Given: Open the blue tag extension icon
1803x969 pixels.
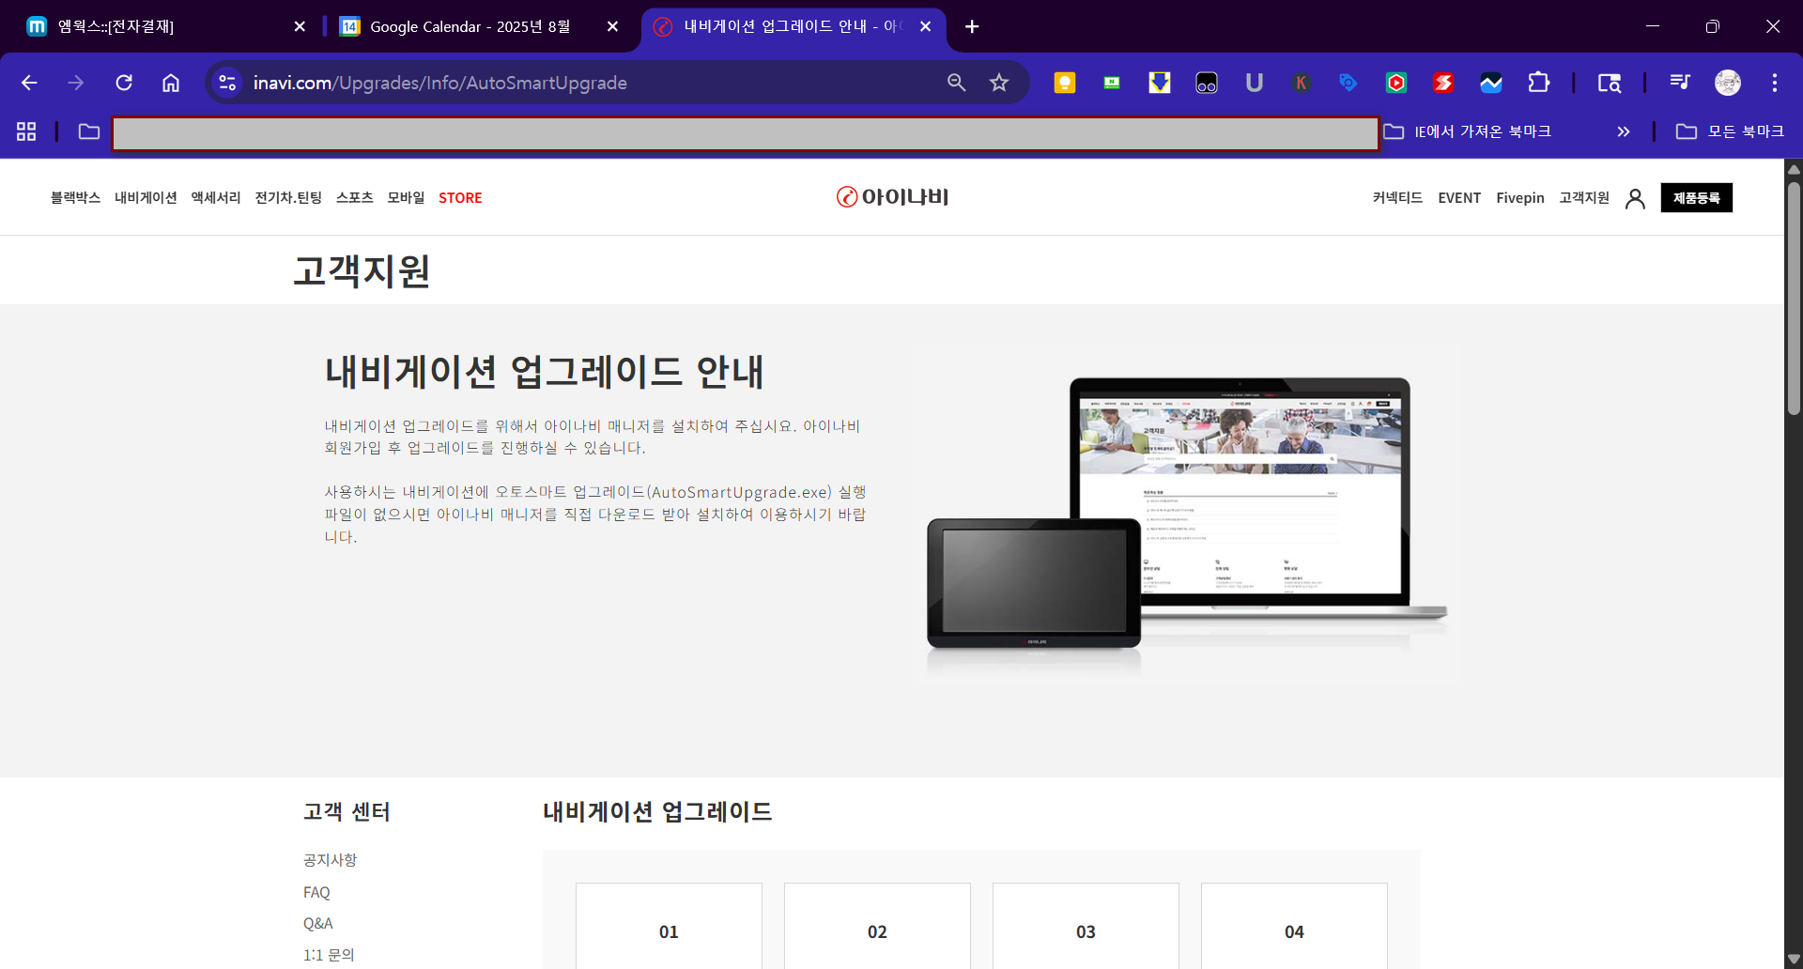Looking at the screenshot, I should [x=1348, y=83].
